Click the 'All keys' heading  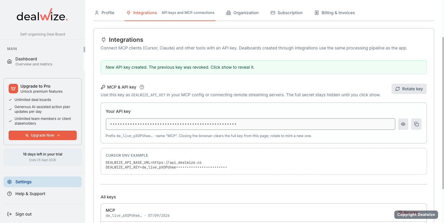pyautogui.click(x=108, y=197)
